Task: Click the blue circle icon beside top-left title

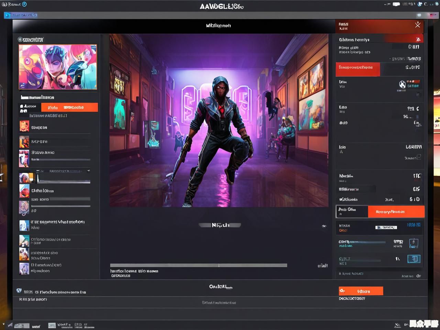Action: click(x=24, y=4)
